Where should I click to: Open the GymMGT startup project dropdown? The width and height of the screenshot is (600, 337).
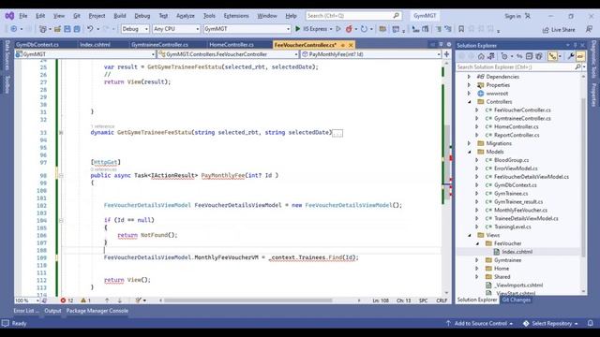[247, 29]
